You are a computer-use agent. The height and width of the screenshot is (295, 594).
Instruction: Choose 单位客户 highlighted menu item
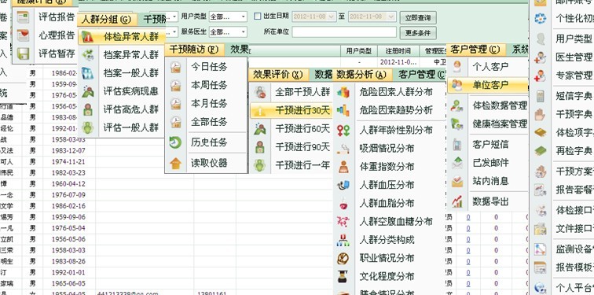tap(488, 86)
